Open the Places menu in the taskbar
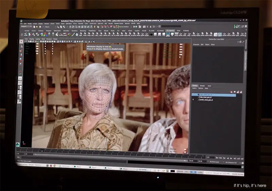This screenshot has height=191, width=272. point(31,164)
